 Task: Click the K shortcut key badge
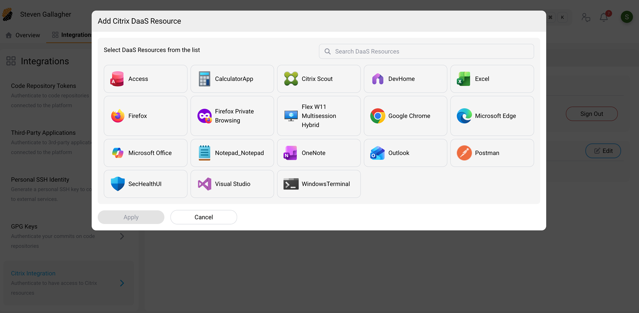pos(562,17)
